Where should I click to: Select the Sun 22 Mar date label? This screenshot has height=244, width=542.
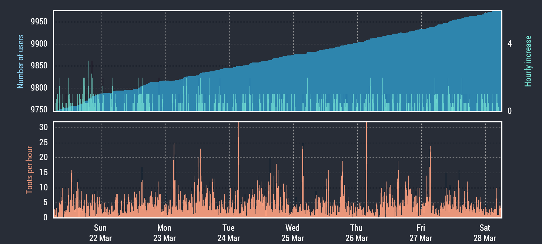pyautogui.click(x=100, y=233)
